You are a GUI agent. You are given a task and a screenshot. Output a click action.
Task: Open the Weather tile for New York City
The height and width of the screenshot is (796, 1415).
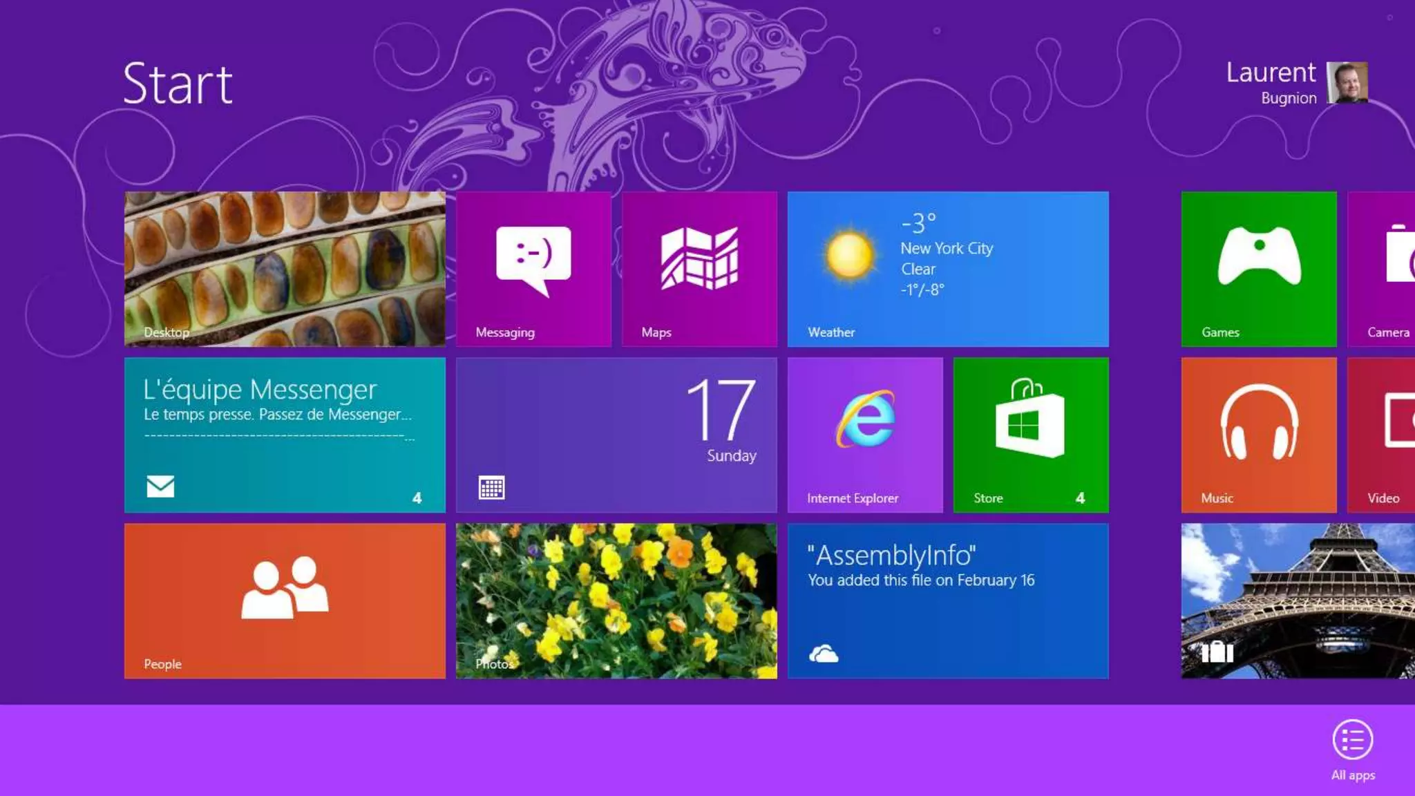coord(948,269)
